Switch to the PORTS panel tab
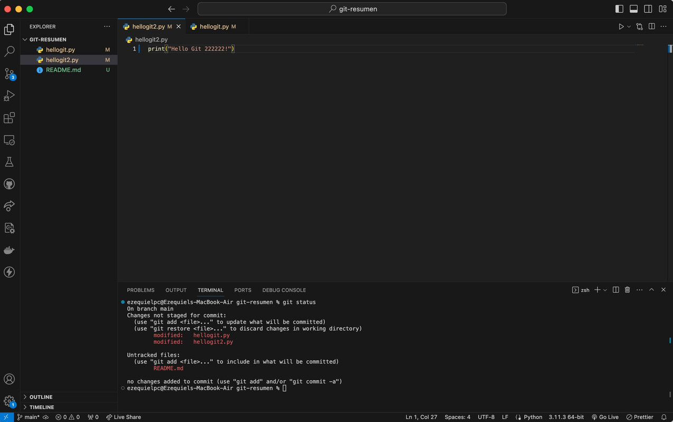The image size is (673, 422). coord(242,290)
